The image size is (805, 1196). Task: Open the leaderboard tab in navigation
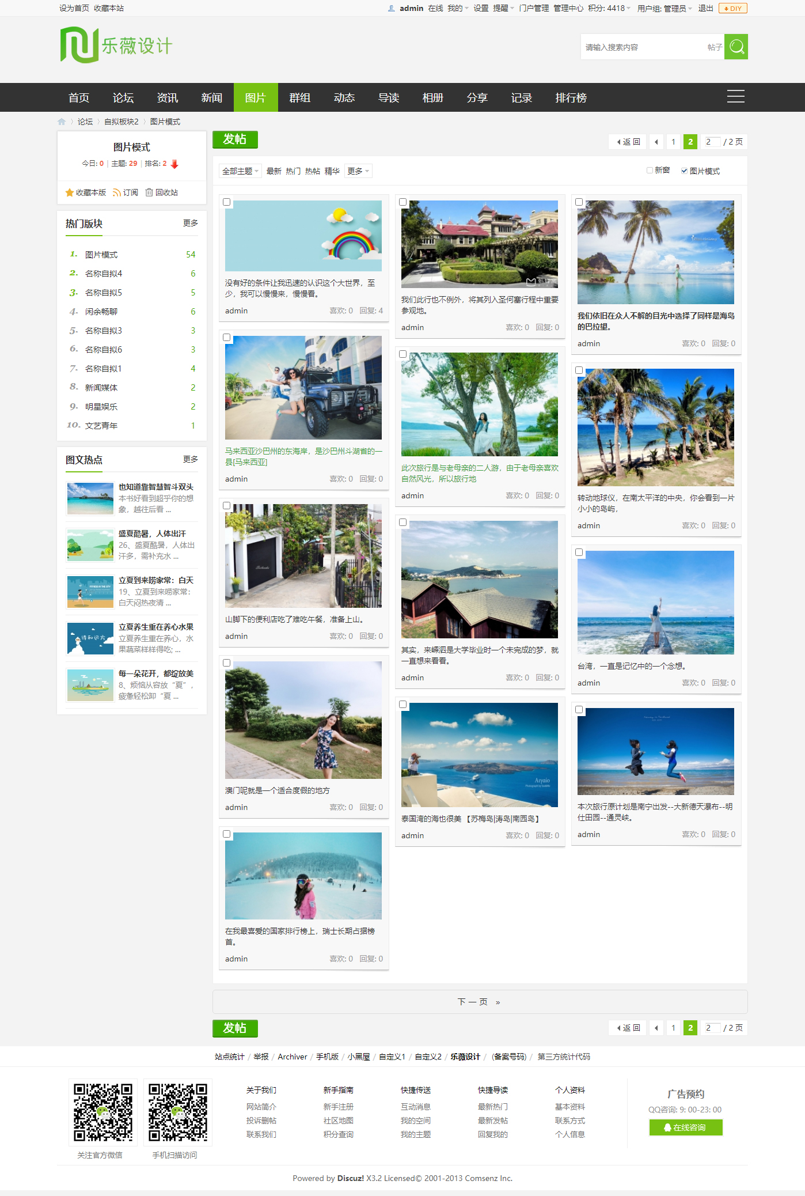point(571,98)
